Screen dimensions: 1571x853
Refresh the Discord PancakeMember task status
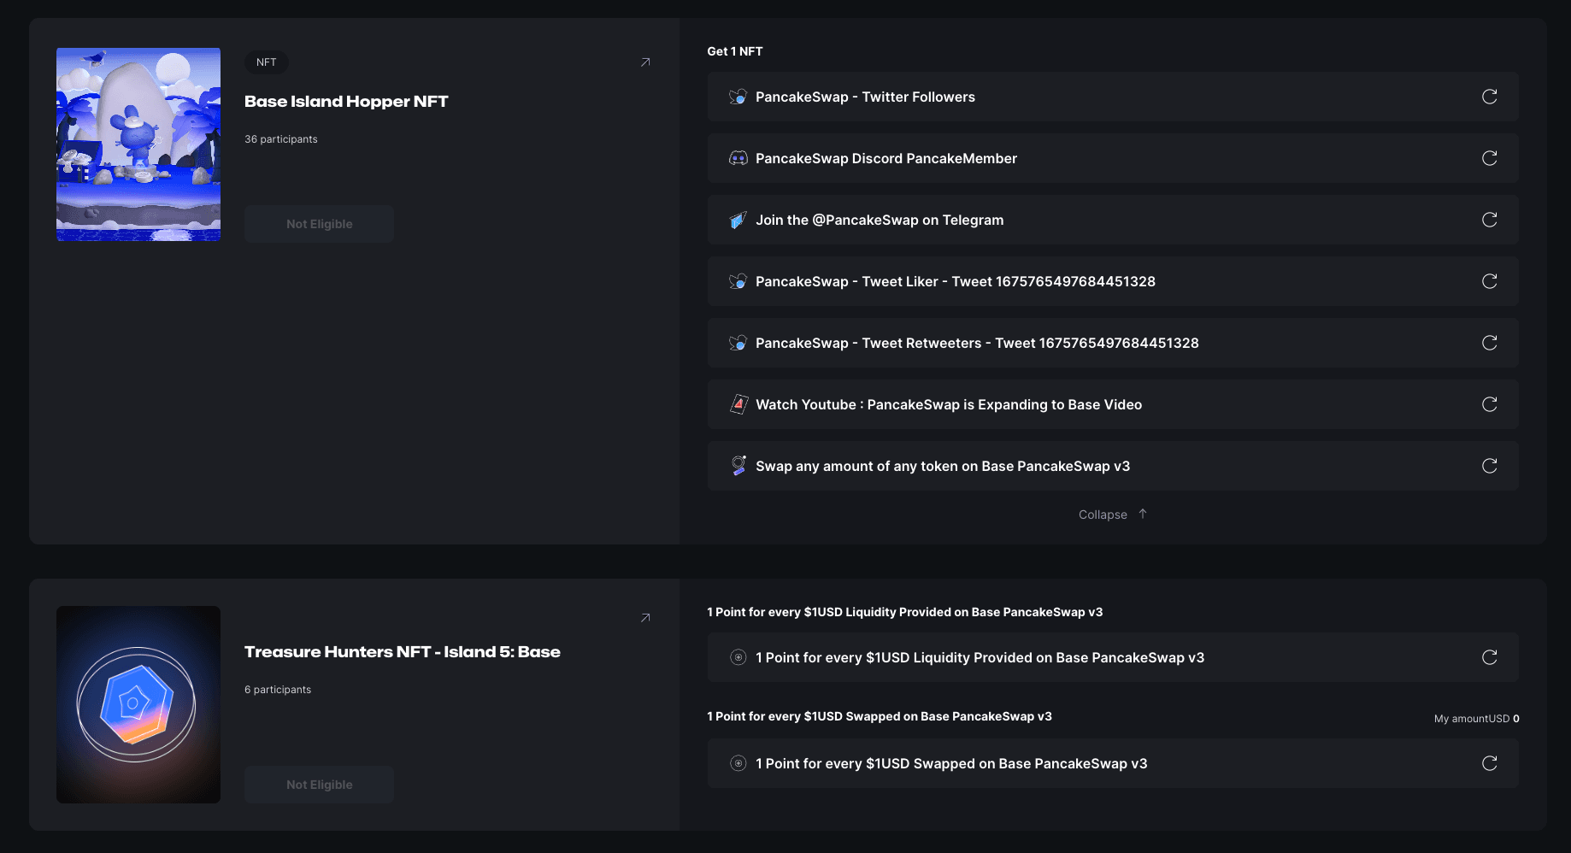click(x=1489, y=158)
